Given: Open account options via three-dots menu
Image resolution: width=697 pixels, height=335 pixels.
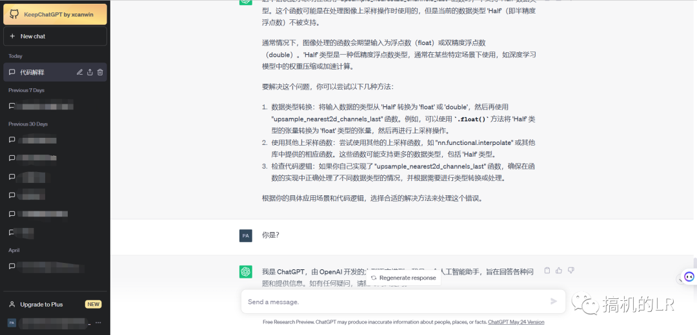Looking at the screenshot, I should coord(98,322).
